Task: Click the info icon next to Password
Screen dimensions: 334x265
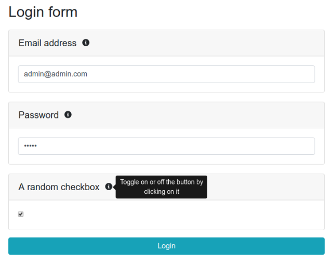Action: [68, 114]
